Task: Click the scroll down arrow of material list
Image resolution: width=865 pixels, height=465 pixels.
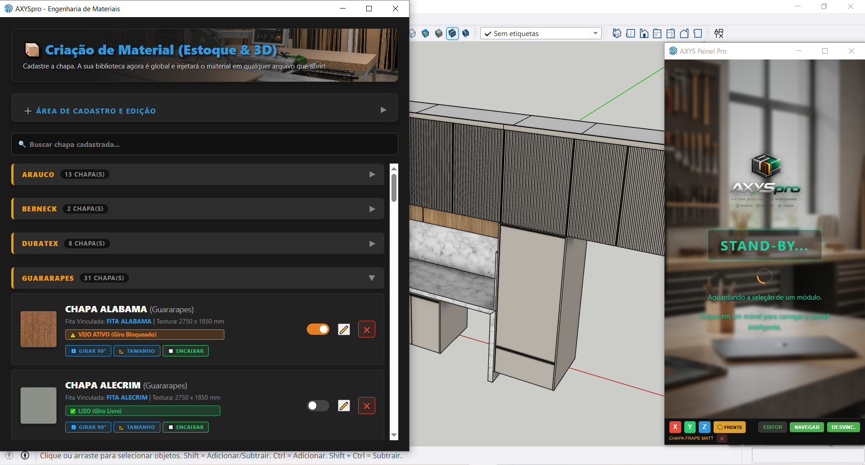Action: click(x=394, y=435)
